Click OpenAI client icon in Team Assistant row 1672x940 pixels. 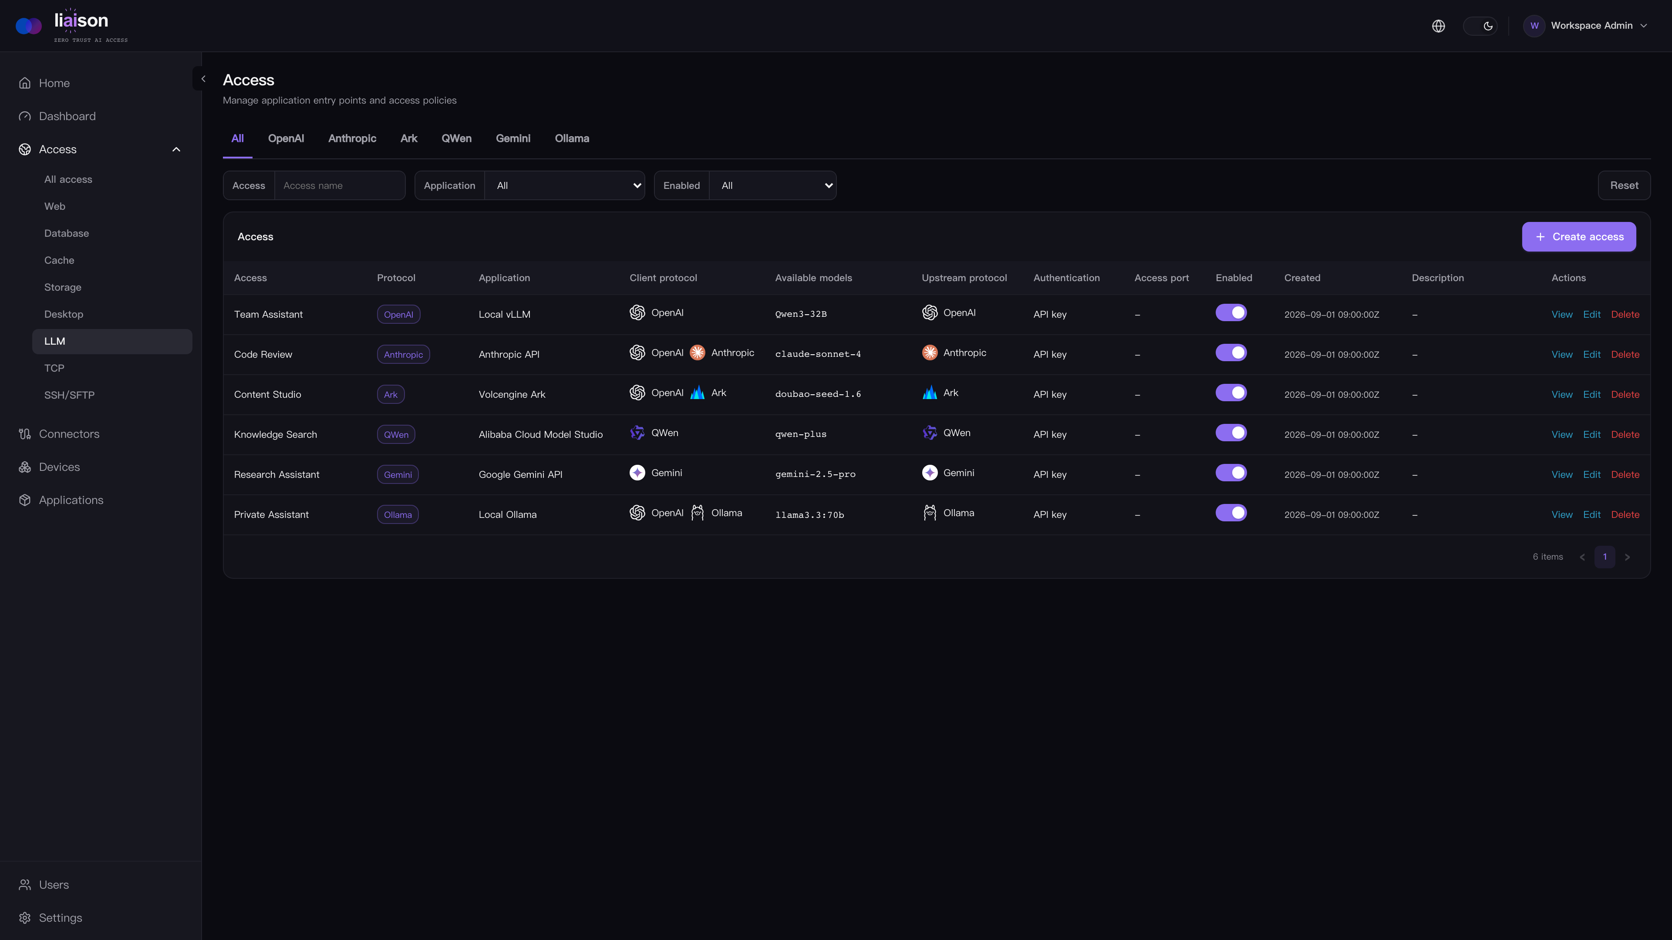tap(637, 313)
